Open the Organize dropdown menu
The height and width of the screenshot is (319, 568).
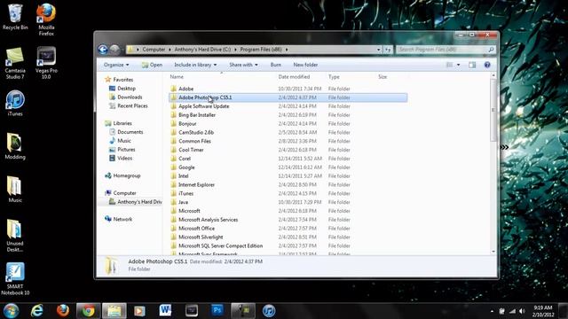(116, 65)
